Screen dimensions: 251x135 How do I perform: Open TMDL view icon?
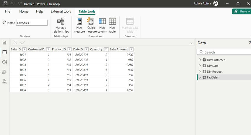(x=4, y=81)
